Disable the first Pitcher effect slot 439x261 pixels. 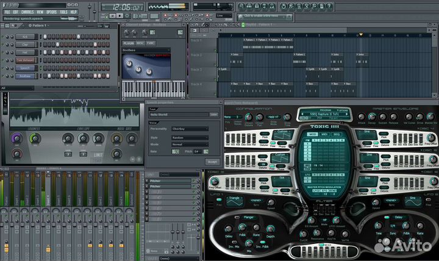193,181
